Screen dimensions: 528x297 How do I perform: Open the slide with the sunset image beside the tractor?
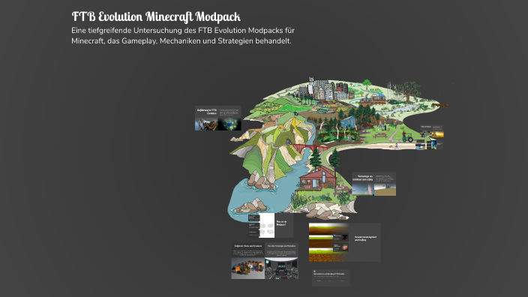coord(432,131)
